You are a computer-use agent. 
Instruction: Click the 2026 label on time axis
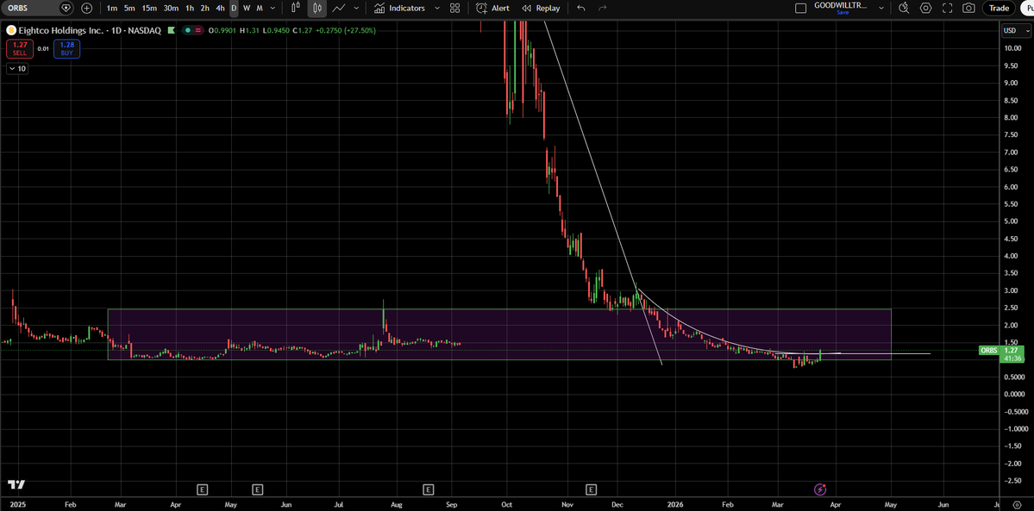click(x=675, y=504)
